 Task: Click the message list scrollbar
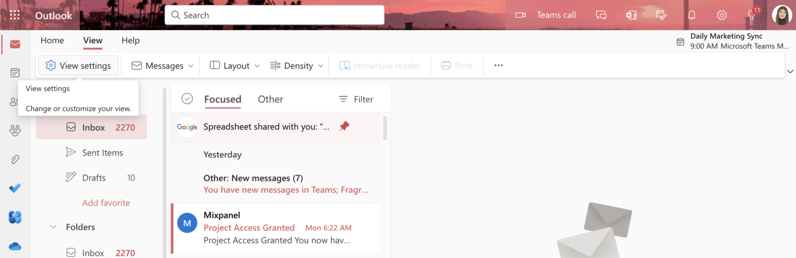385,128
